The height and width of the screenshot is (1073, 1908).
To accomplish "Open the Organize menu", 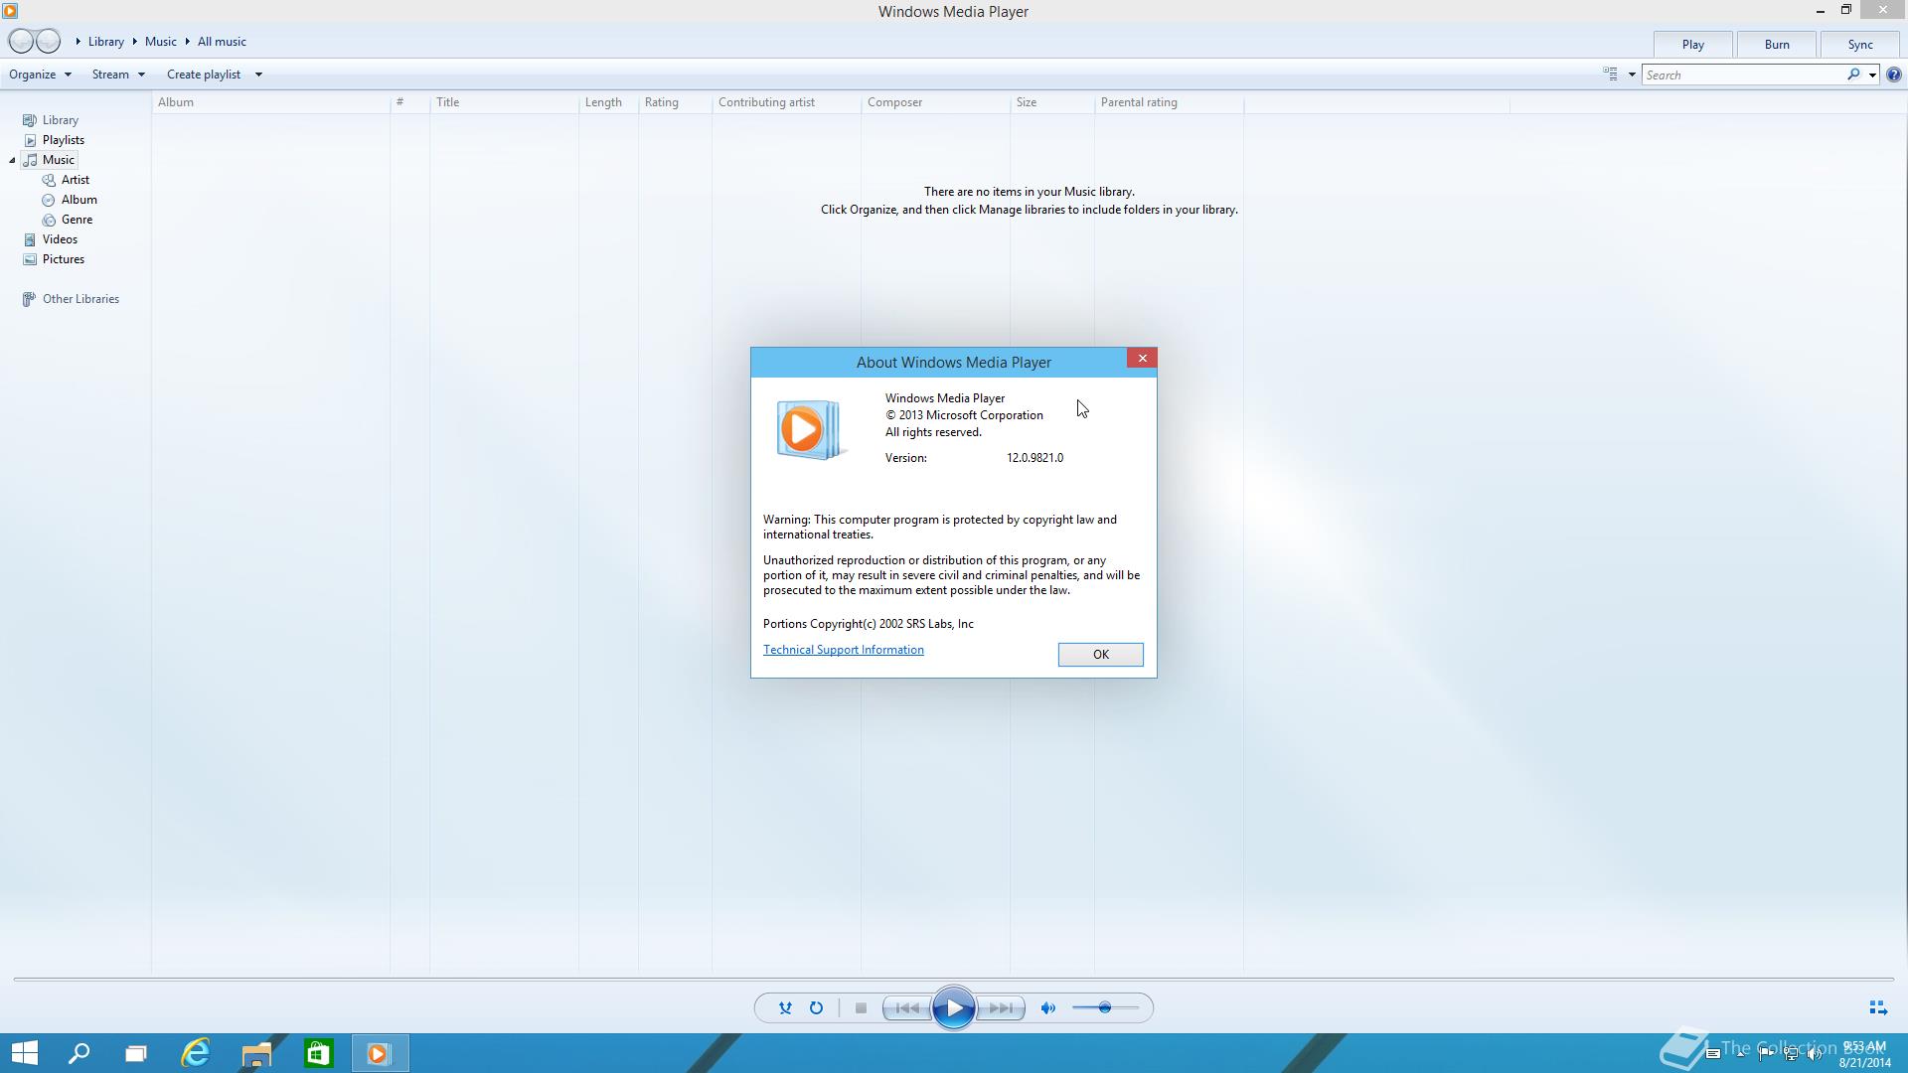I will coord(40,75).
